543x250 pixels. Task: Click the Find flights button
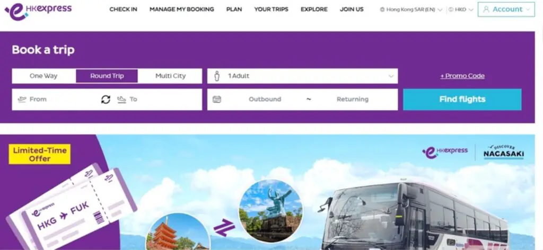click(462, 100)
